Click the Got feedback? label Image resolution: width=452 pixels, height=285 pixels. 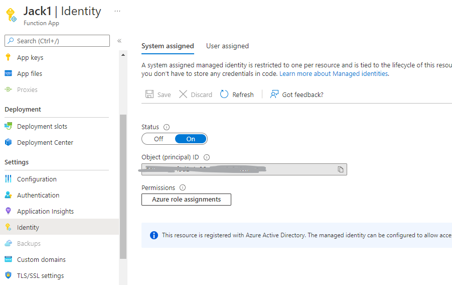pos(303,94)
